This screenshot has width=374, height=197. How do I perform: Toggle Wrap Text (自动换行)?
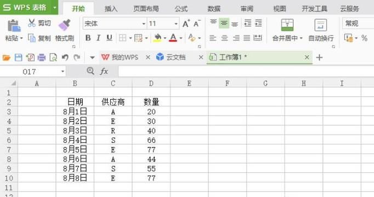(x=321, y=31)
